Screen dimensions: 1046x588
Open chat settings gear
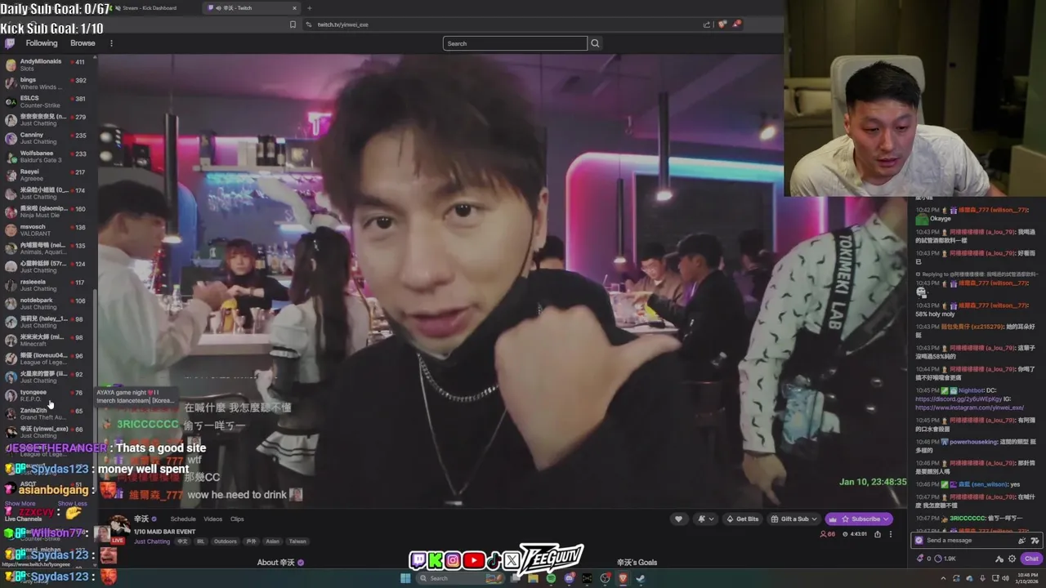1012,559
